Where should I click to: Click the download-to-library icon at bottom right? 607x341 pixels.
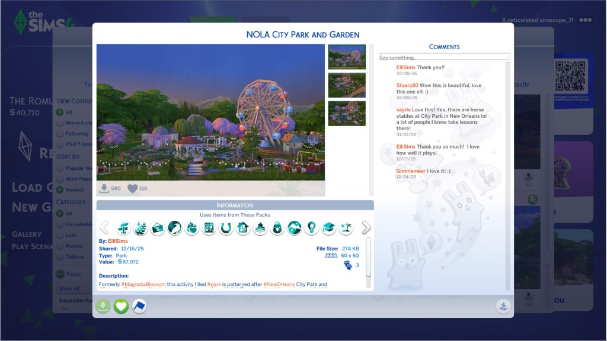[x=503, y=306]
